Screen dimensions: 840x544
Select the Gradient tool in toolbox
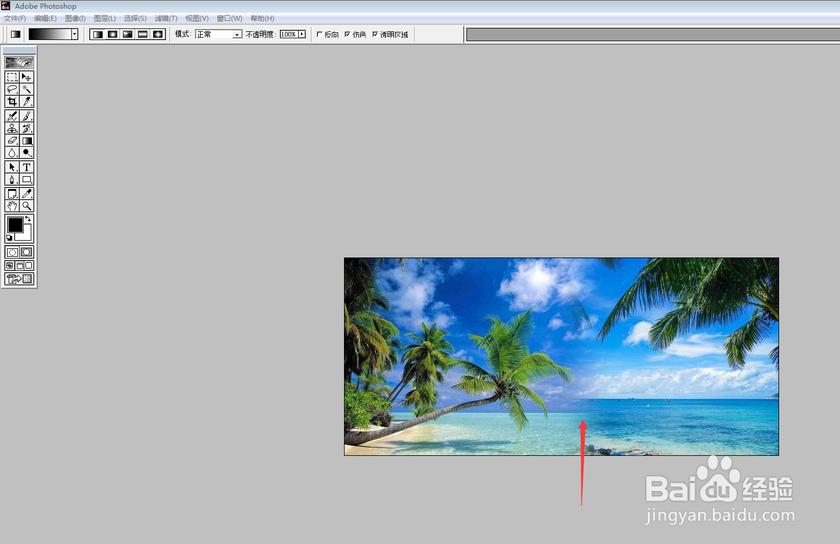(27, 140)
